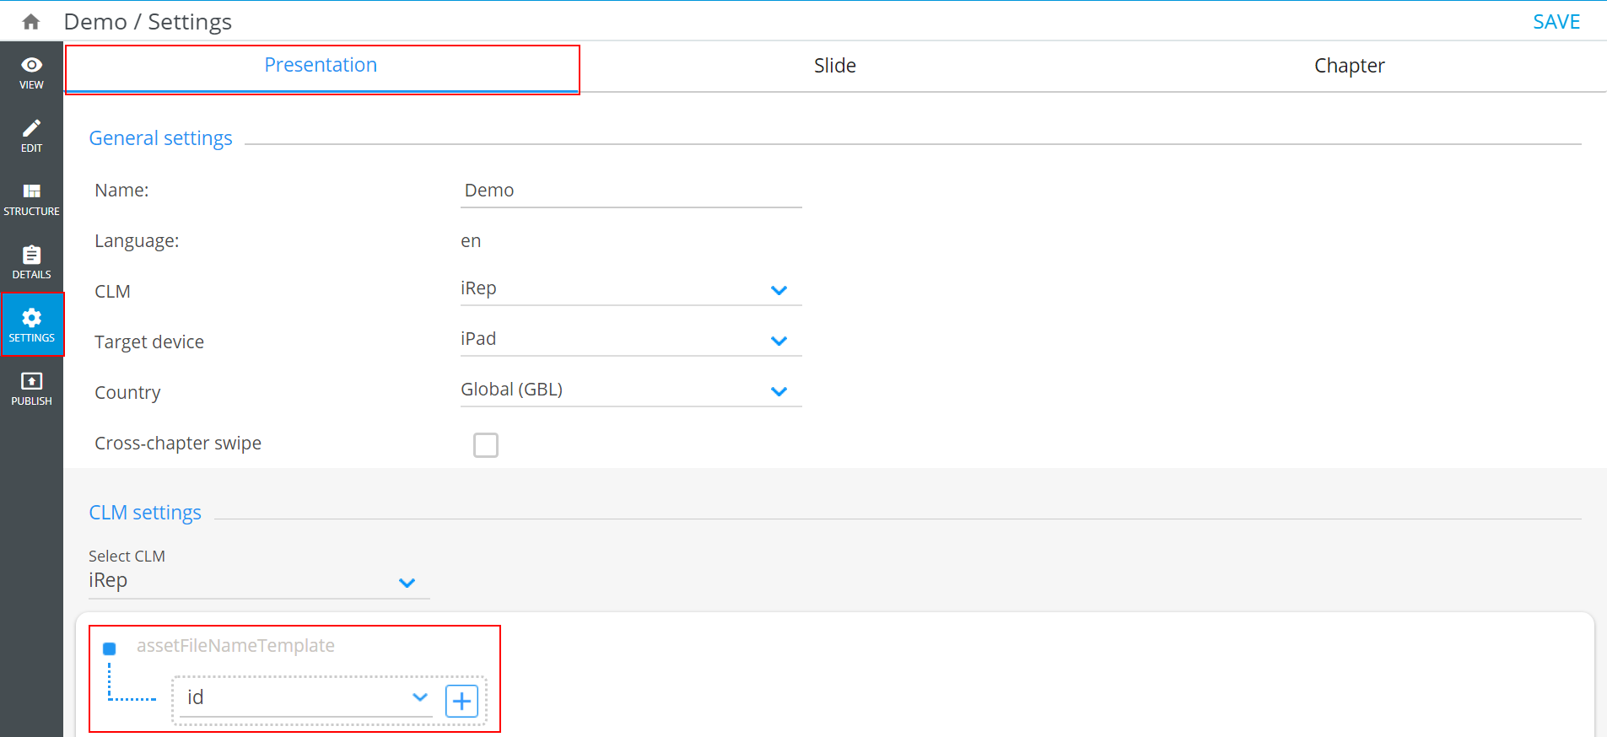Select the Presentation tab

321,66
